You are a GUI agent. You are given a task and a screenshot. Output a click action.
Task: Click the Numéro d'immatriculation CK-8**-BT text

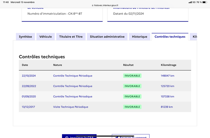tap(55, 14)
